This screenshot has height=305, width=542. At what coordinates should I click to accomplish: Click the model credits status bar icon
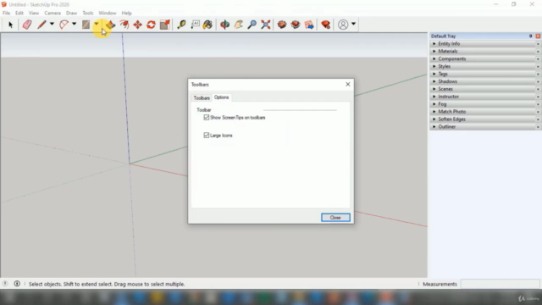pos(17,284)
